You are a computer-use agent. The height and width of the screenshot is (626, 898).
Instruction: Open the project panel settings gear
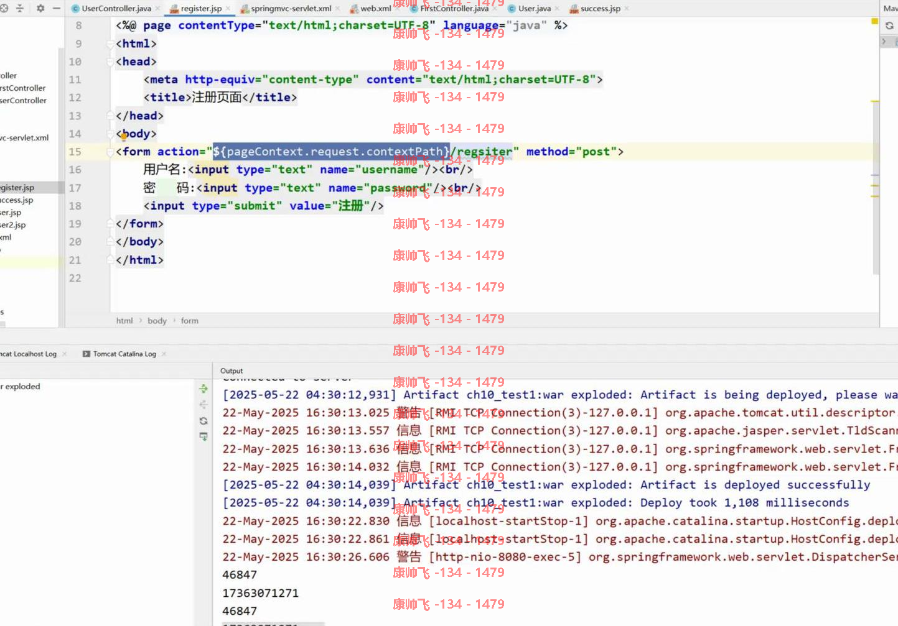40,9
